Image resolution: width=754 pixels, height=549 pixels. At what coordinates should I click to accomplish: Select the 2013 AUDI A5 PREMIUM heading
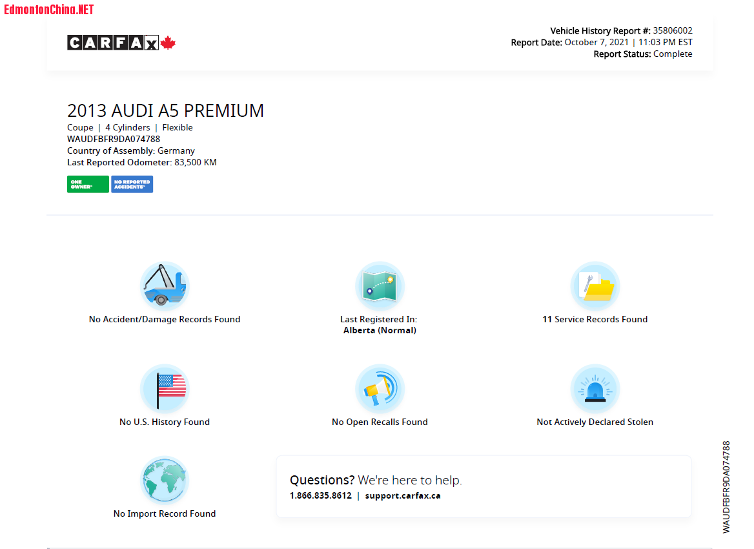165,110
